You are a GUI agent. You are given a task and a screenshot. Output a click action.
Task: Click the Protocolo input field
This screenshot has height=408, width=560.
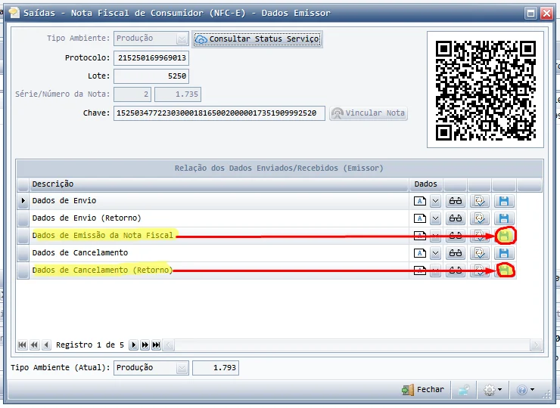[x=151, y=58]
